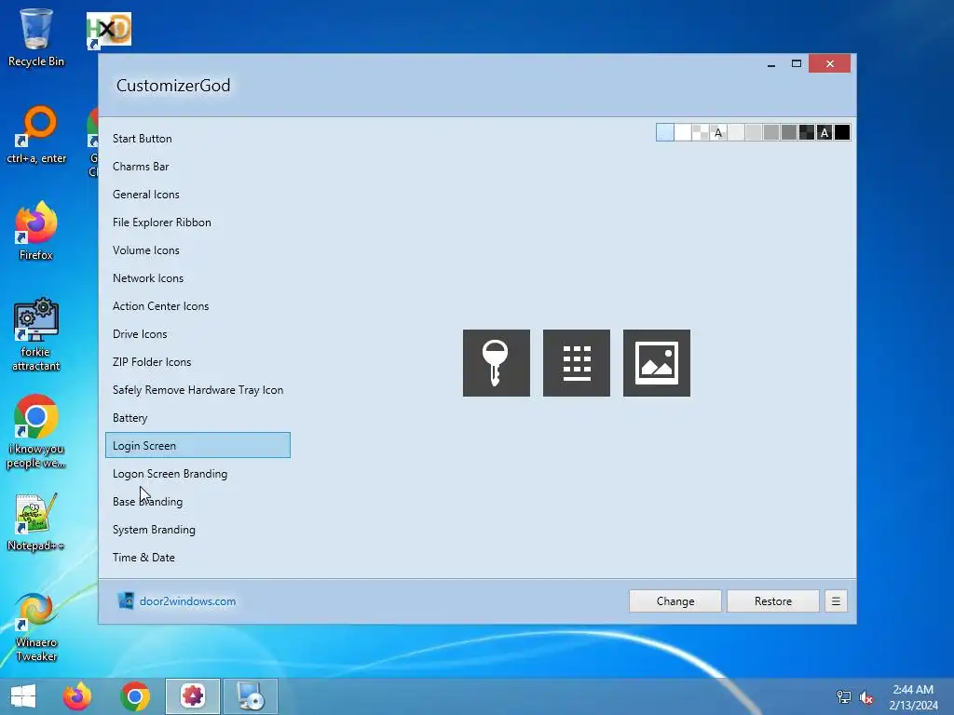Image resolution: width=954 pixels, height=715 pixels.
Task: Select Base Branding category
Action: [x=198, y=502]
